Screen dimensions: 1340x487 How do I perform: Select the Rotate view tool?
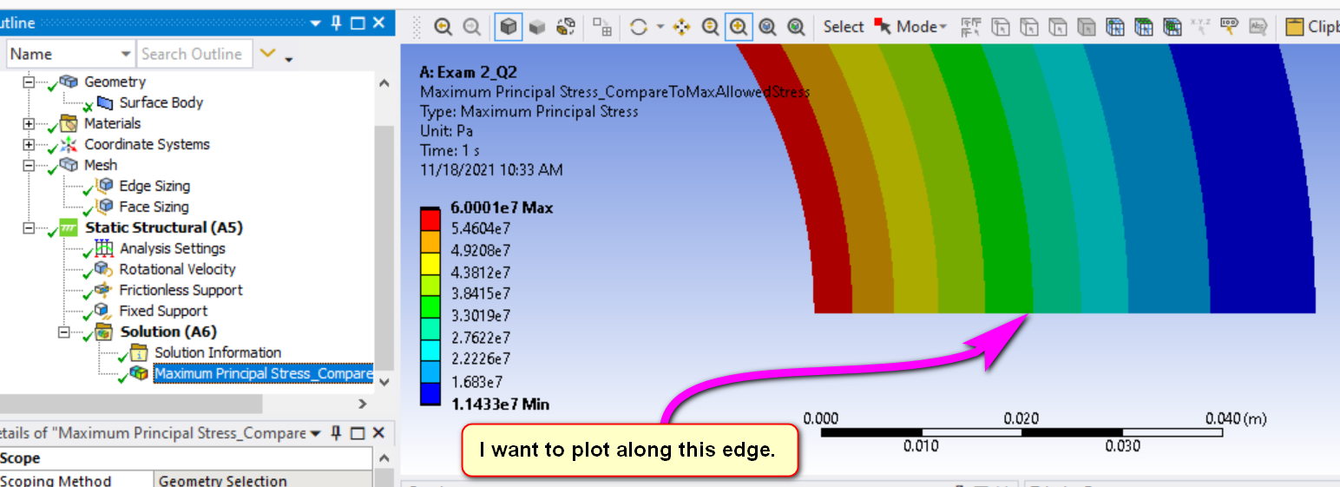[x=639, y=27]
